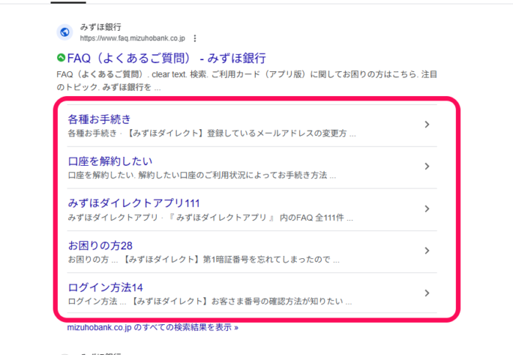
Task: Click the snippet starting FAQ（よくあるご質問）. clear text
Action: click(x=247, y=81)
